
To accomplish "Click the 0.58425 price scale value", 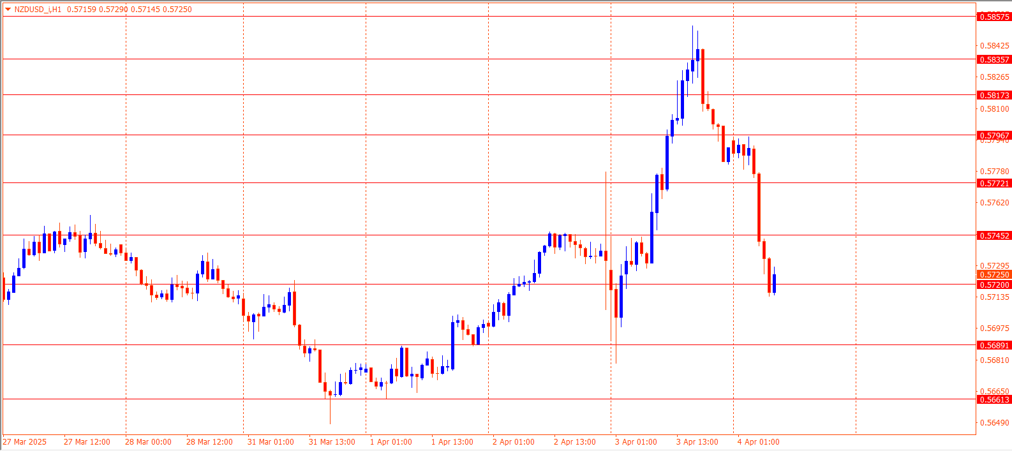I will (995, 46).
